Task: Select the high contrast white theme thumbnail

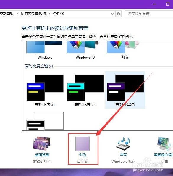Action: point(45,121)
